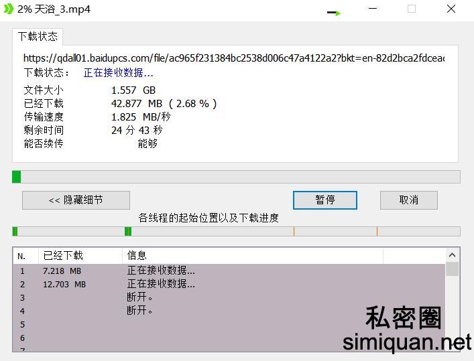This screenshot has height=361, width=474.
Task: Switch to the 下载状态 tab
Action: [38, 36]
